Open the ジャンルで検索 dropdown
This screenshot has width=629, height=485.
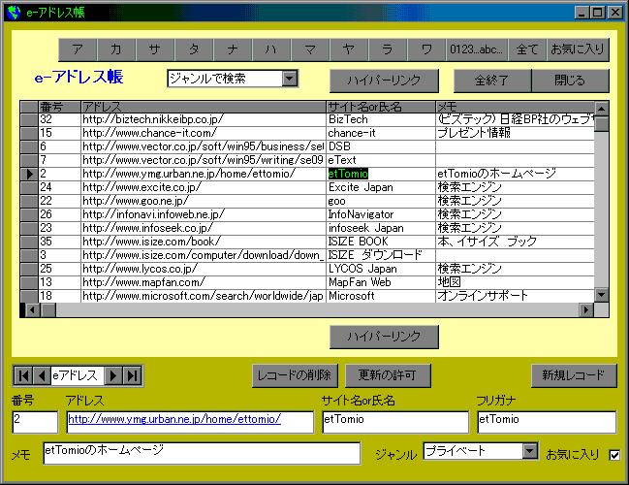[290, 78]
